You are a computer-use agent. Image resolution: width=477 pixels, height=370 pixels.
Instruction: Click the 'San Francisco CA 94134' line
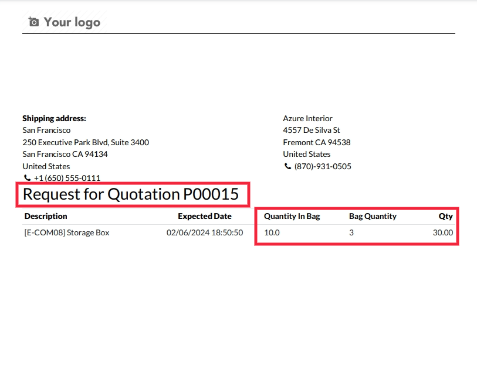65,154
